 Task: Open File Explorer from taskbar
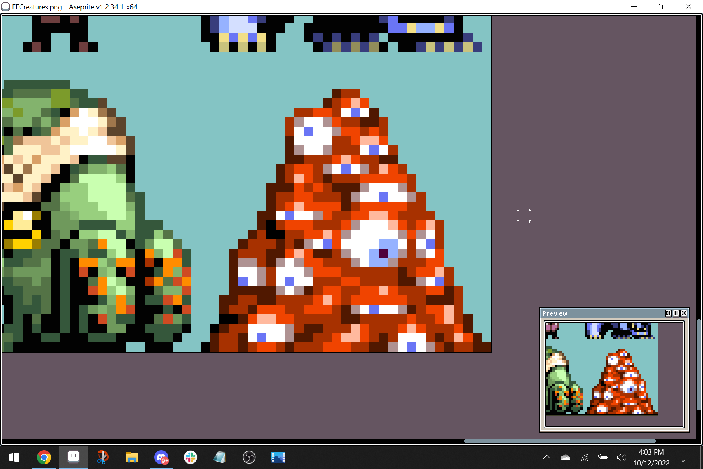(132, 457)
